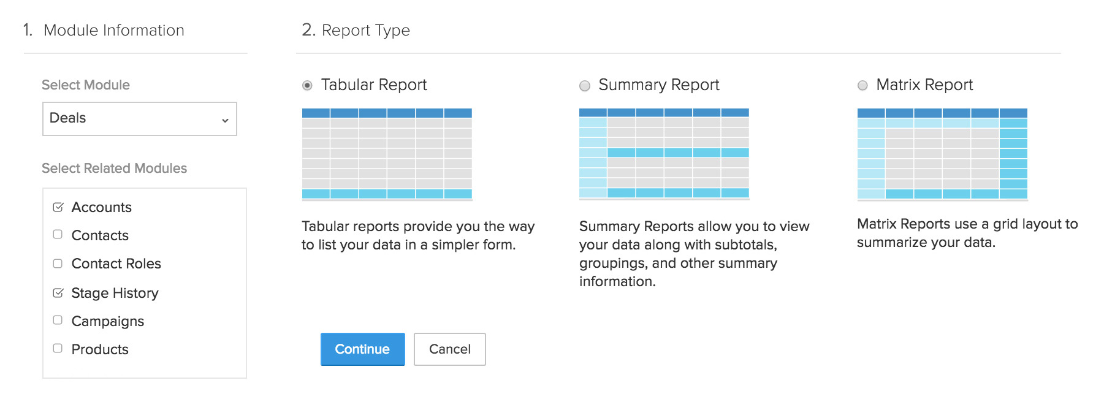Uncheck the Accounts related module

(58, 207)
